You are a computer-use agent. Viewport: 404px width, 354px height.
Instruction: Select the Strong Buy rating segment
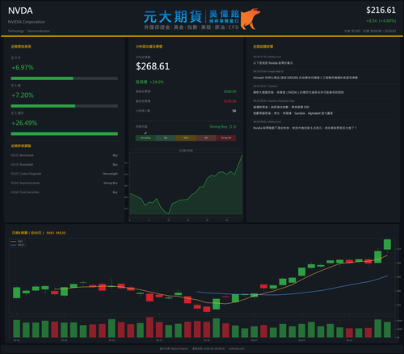pyautogui.click(x=145, y=138)
